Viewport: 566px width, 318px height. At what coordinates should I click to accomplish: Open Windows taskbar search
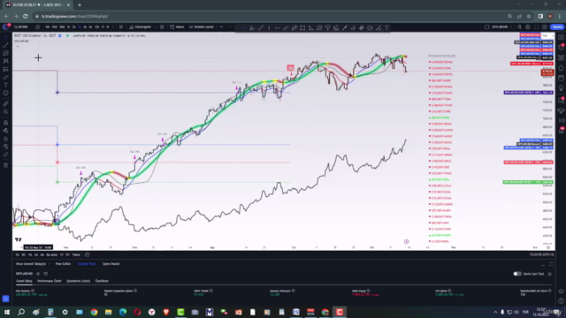21,312
